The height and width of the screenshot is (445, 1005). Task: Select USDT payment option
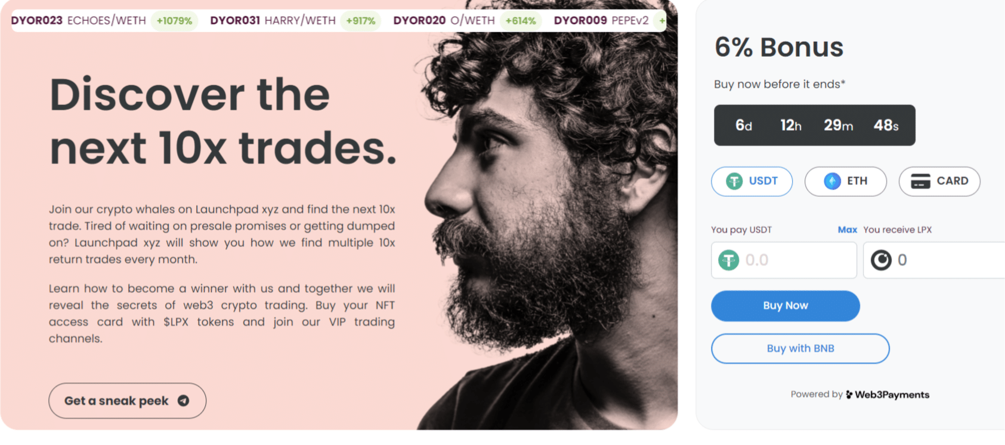coord(752,181)
